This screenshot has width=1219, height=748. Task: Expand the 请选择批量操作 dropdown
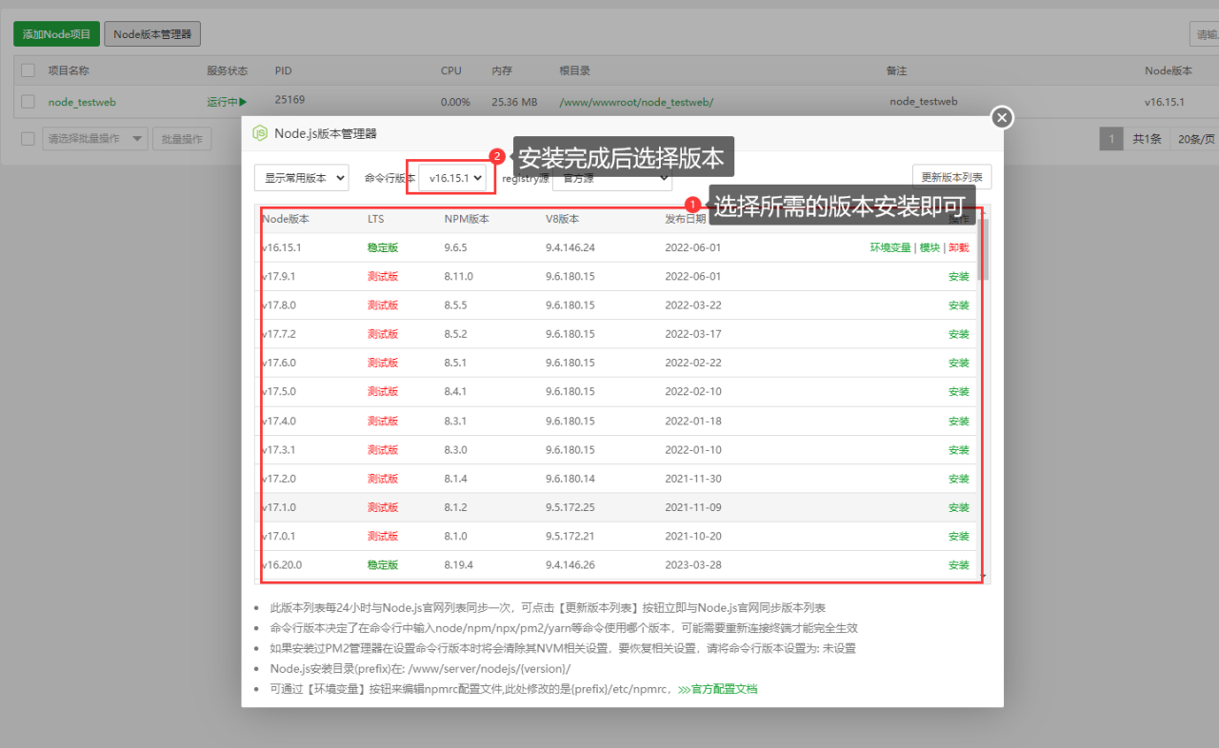(94, 138)
